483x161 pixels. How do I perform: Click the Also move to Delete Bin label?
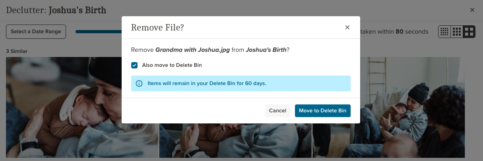(172, 65)
